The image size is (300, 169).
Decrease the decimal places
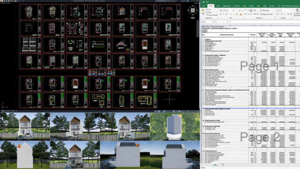tap(291, 14)
